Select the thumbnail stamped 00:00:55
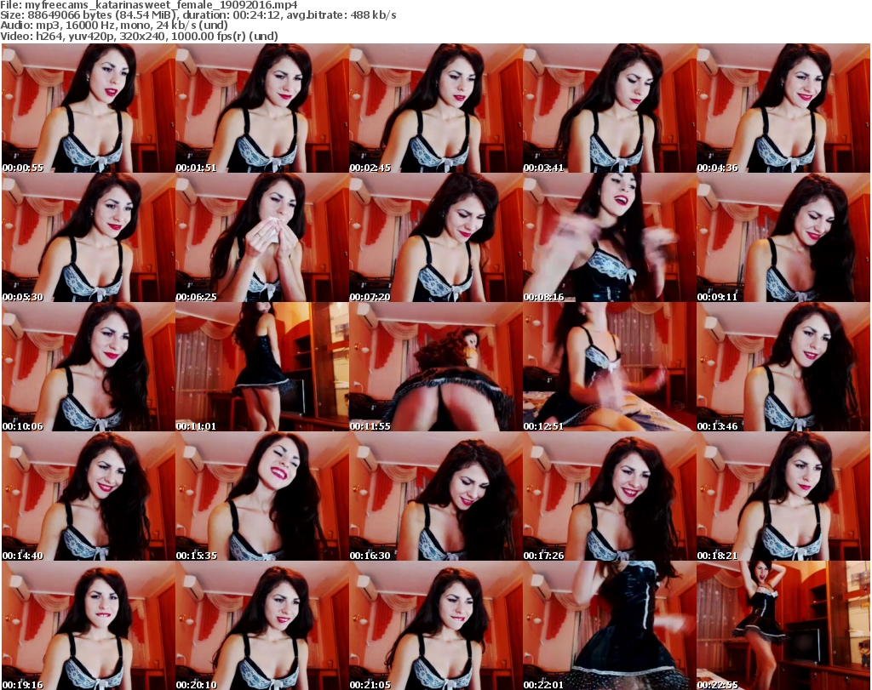Image resolution: width=872 pixels, height=690 pixels. coord(88,108)
